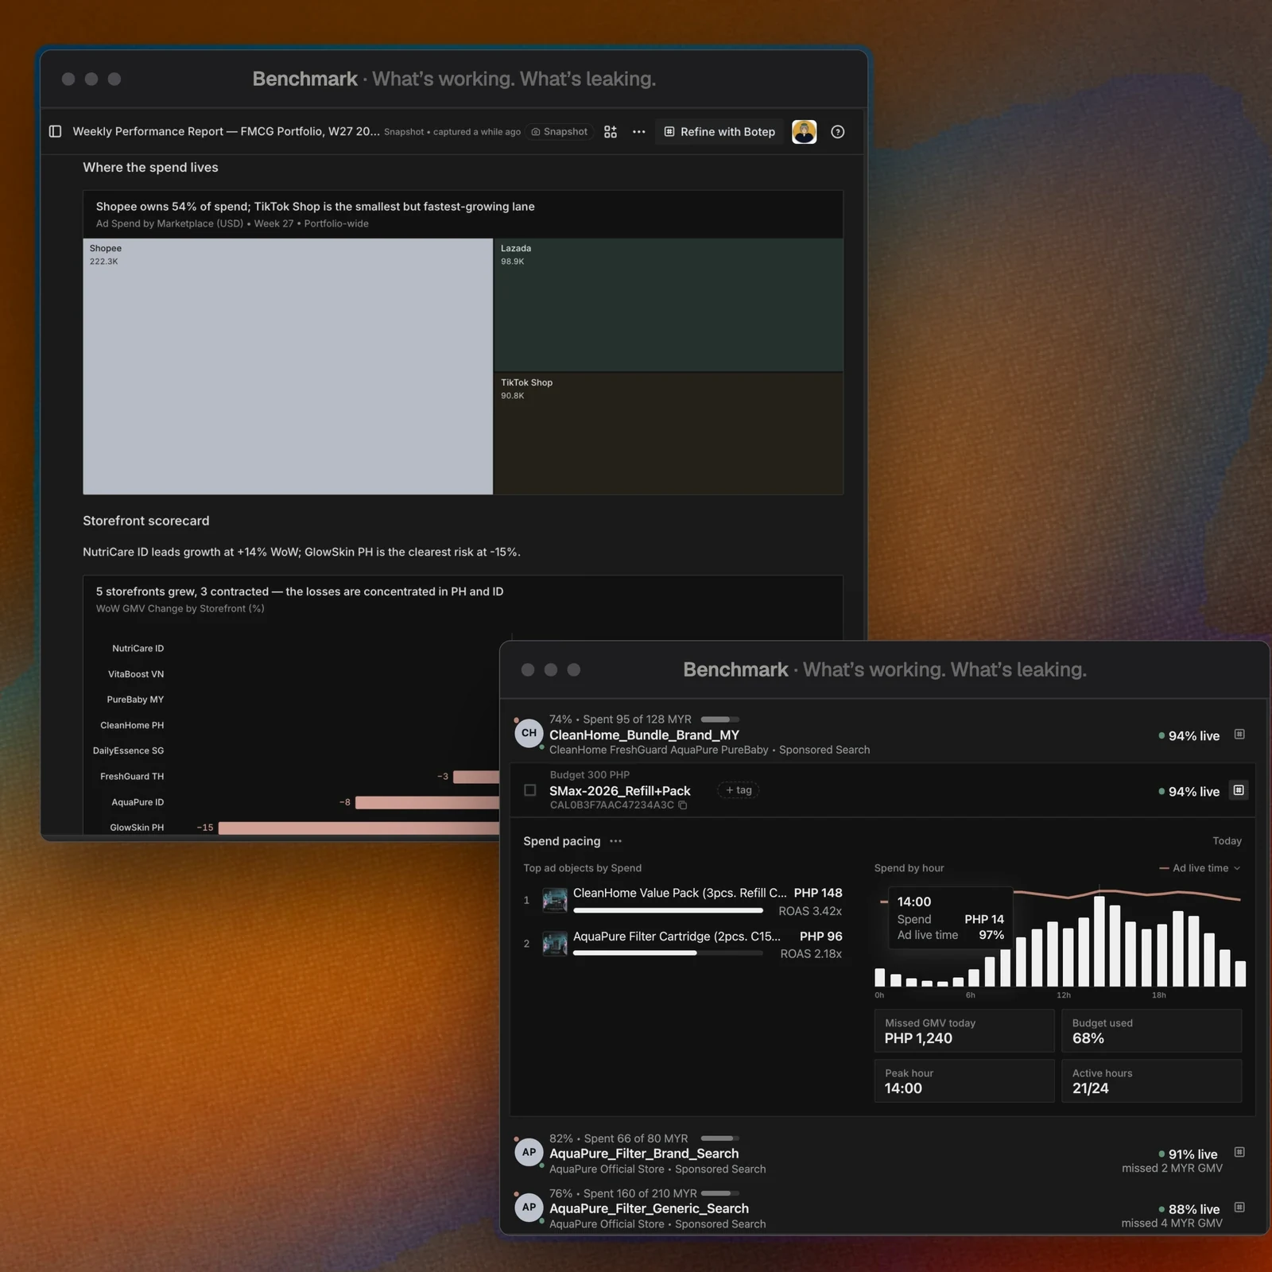Click the ROAS 2.18x value
1272x1272 pixels.
pyautogui.click(x=811, y=954)
